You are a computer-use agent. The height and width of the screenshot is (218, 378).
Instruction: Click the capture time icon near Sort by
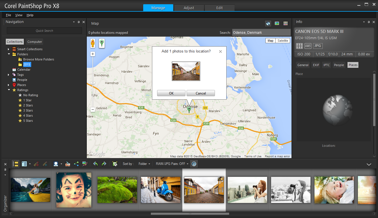pyautogui.click(x=115, y=164)
